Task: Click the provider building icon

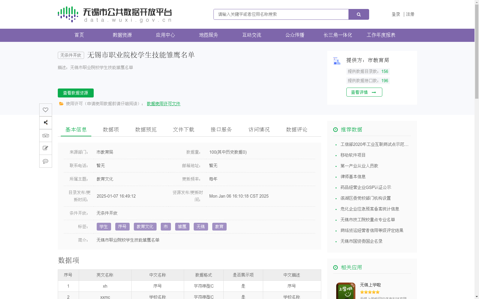Action: click(x=337, y=61)
